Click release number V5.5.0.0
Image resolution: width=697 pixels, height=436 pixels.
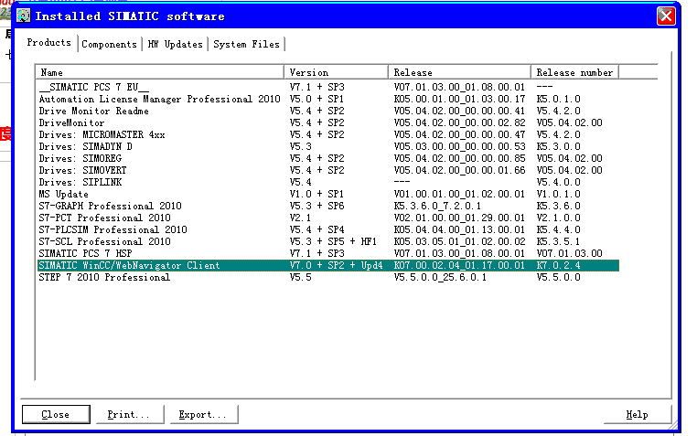pyautogui.click(x=558, y=278)
